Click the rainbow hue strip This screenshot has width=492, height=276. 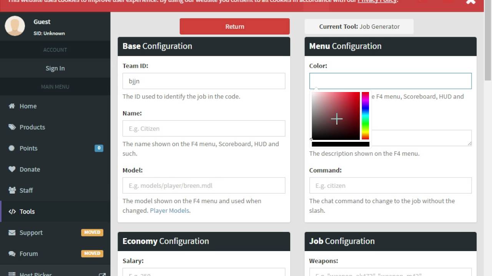click(365, 116)
